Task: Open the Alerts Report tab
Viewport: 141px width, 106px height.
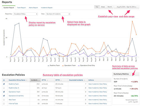Action: pos(33,8)
